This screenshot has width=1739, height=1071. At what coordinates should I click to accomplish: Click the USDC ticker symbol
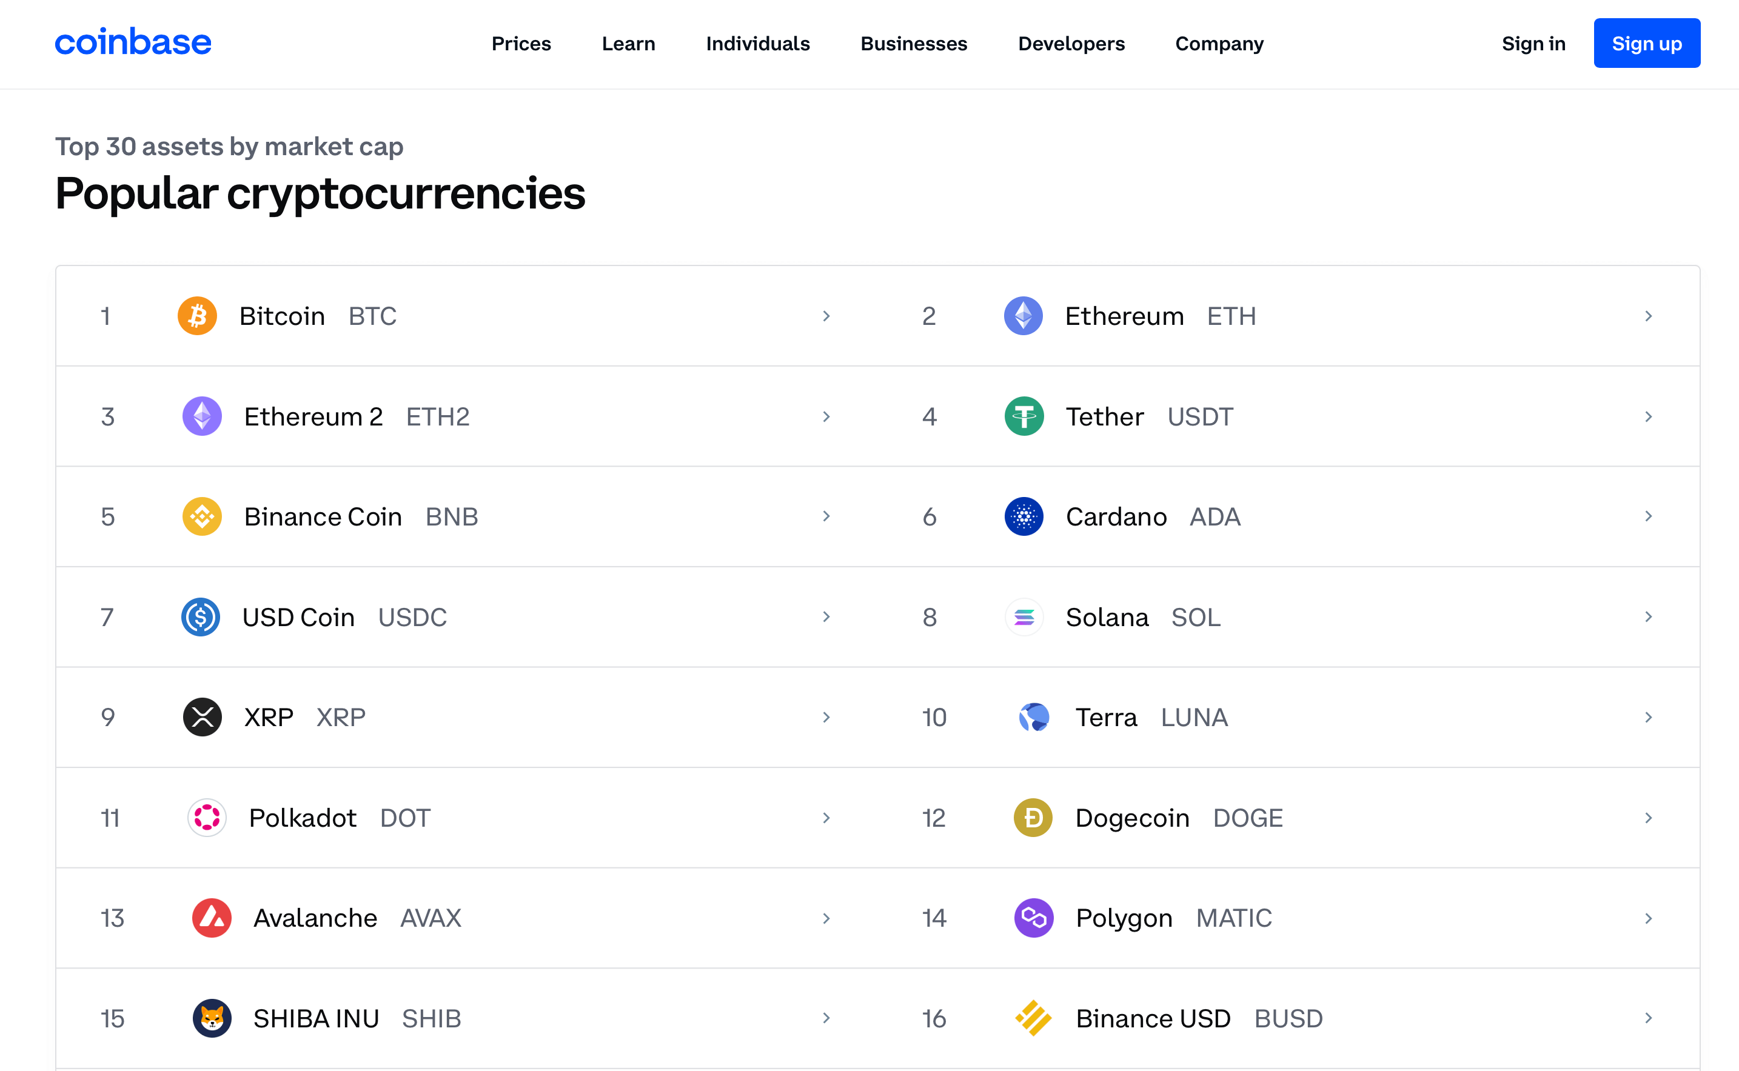412,617
